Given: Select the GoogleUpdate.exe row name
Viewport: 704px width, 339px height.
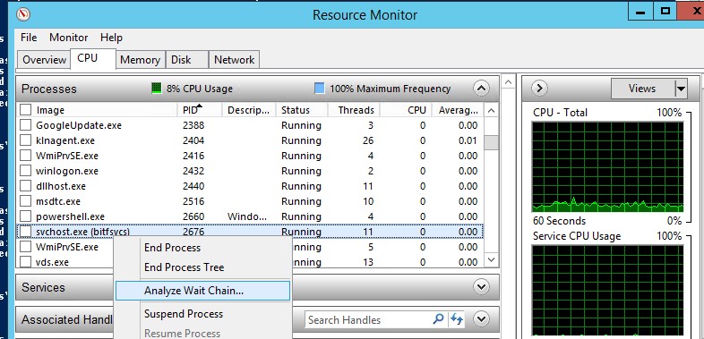Looking at the screenshot, I should [79, 125].
